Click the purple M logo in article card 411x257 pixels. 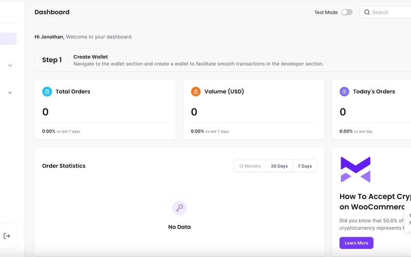pyautogui.click(x=356, y=170)
